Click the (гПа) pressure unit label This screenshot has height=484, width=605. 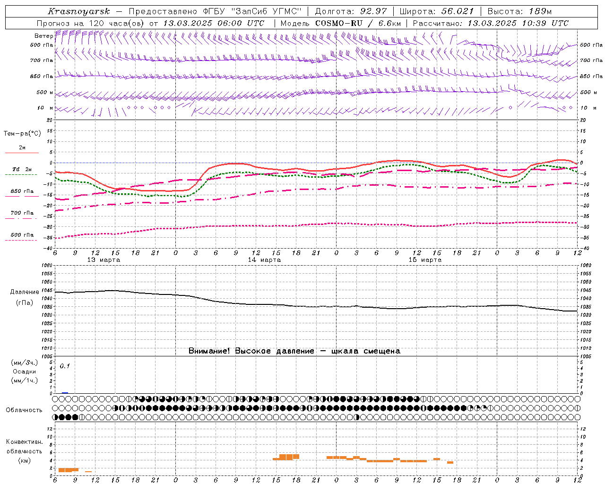tap(25, 303)
